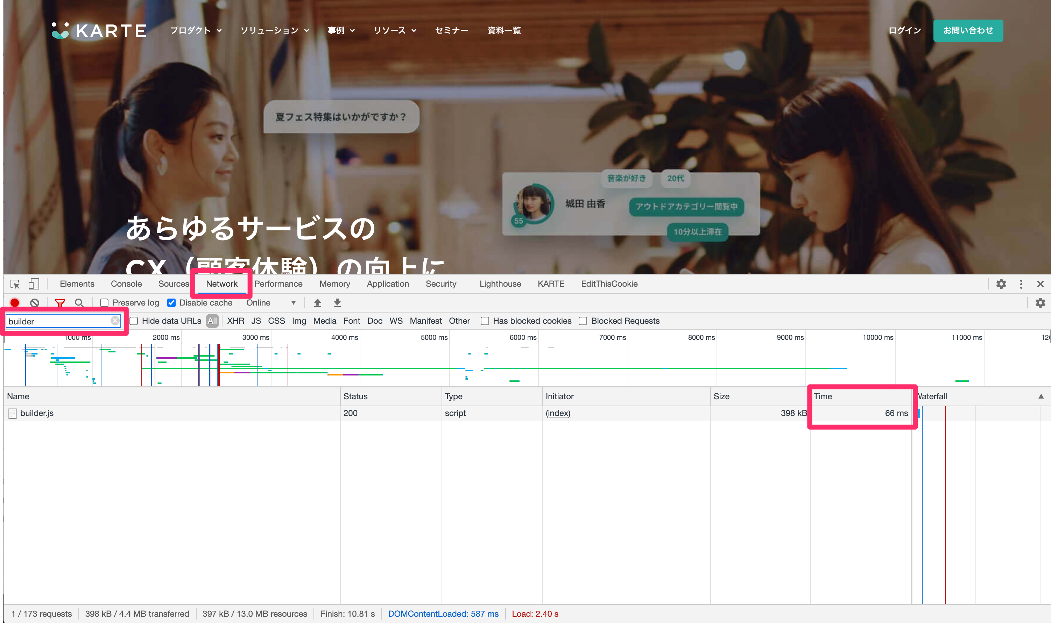Screen dimensions: 1051x623
Task: Click the DevTools settings gear icon
Action: pos(1001,284)
